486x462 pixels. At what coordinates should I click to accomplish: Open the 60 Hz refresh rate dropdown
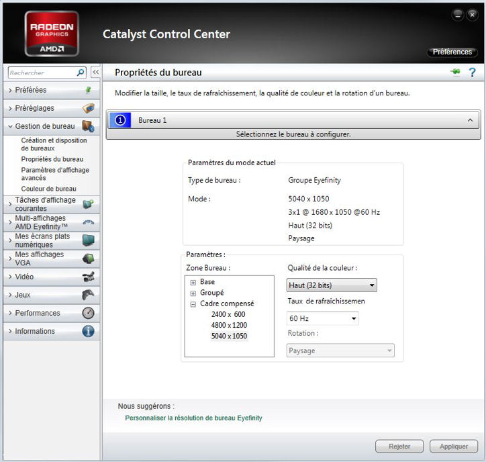(323, 318)
